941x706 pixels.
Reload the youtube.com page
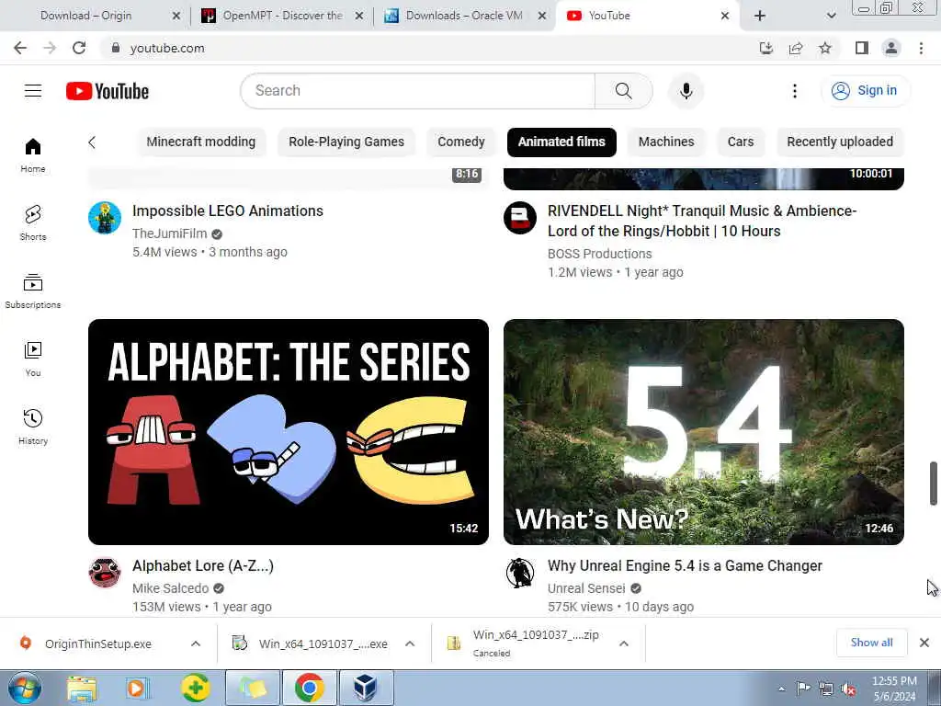point(79,48)
